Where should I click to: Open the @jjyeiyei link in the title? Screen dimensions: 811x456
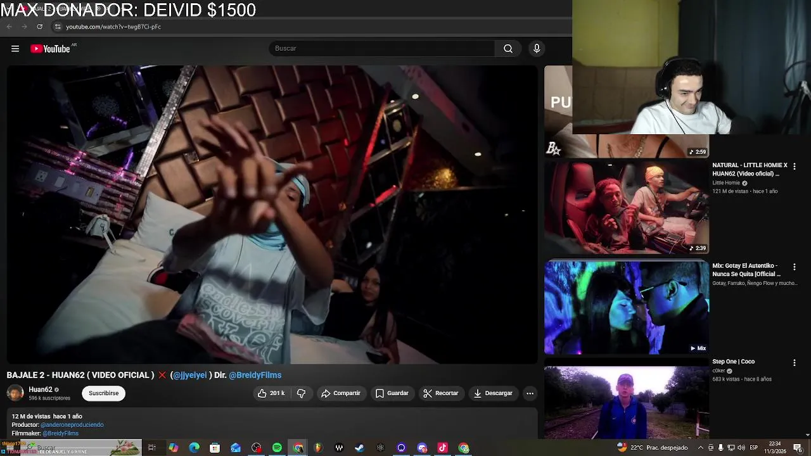coord(190,375)
